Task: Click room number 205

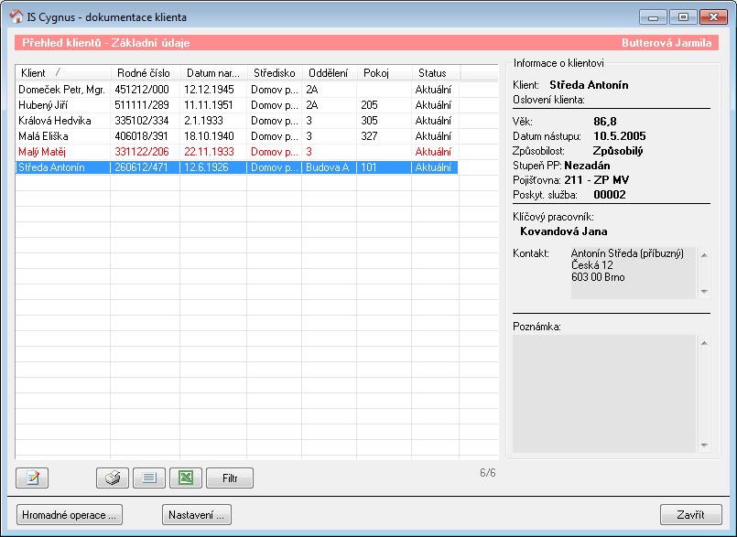Action: click(369, 105)
